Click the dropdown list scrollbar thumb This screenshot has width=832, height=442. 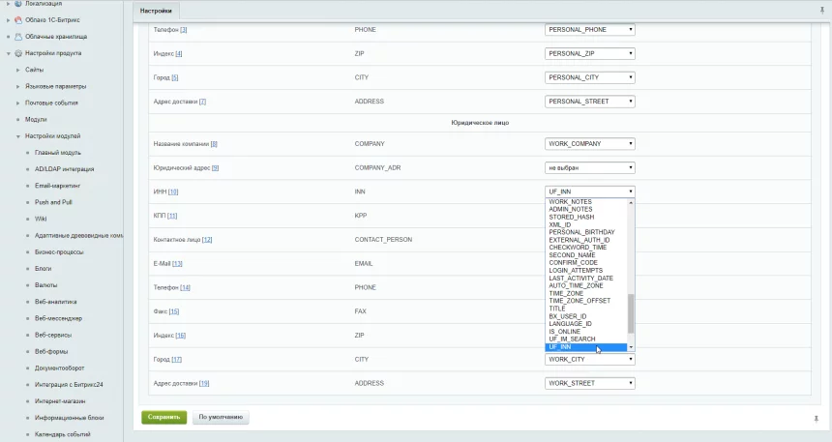pyautogui.click(x=632, y=314)
